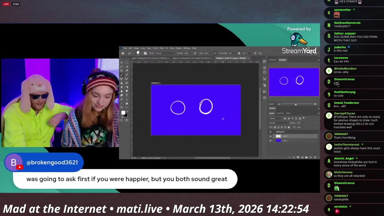Toggle lock position
Image resolution: width=384 pixels, height=216 pixels.
coord(282,127)
